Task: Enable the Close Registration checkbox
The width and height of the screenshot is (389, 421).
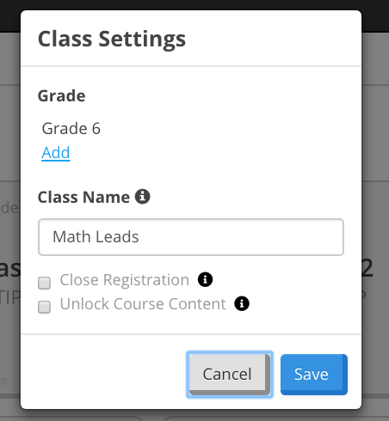Action: [44, 283]
